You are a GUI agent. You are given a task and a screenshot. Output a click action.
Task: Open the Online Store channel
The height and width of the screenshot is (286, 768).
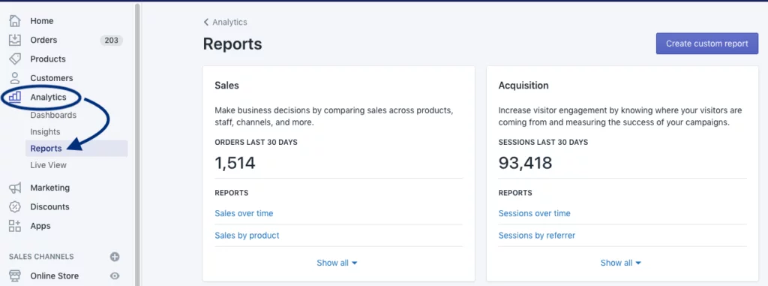54,275
